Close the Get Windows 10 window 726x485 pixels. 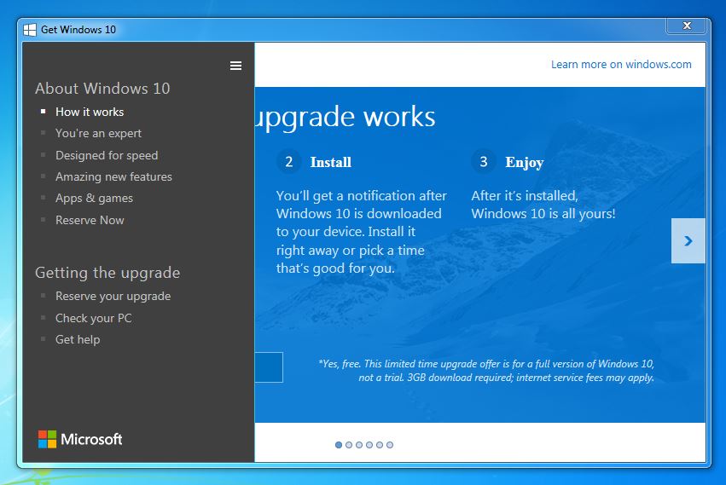point(687,26)
